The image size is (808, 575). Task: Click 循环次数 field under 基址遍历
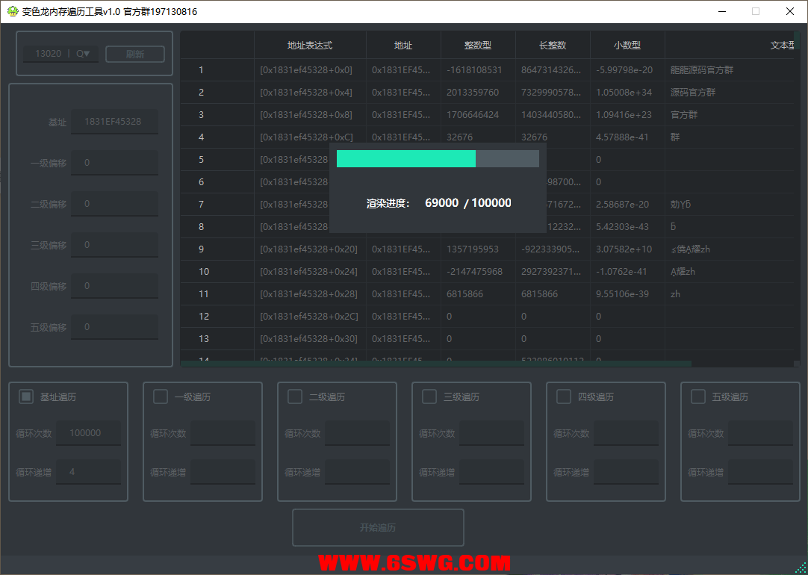89,433
